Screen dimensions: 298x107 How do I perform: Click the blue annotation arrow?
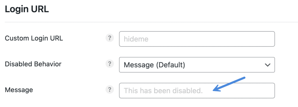point(229,84)
